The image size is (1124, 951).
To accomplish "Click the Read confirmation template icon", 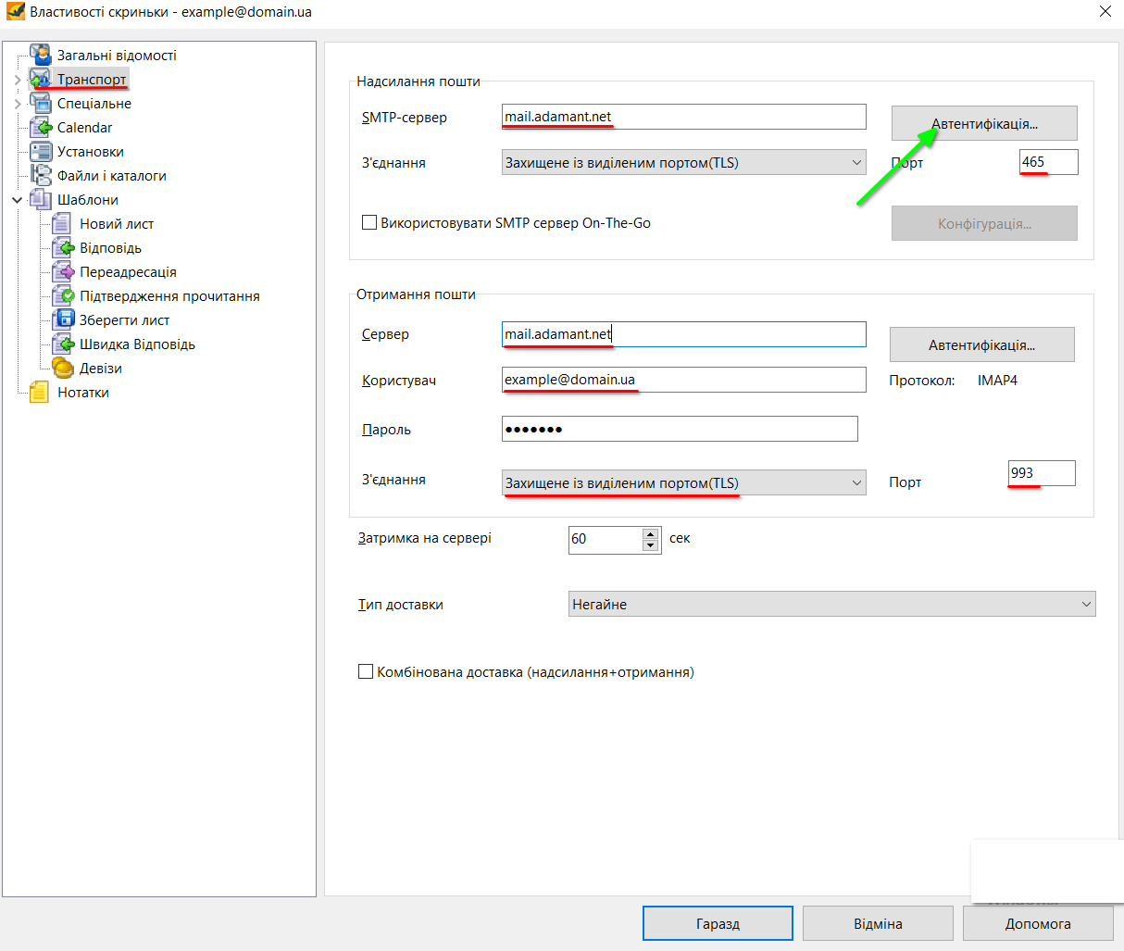I will click(x=63, y=296).
